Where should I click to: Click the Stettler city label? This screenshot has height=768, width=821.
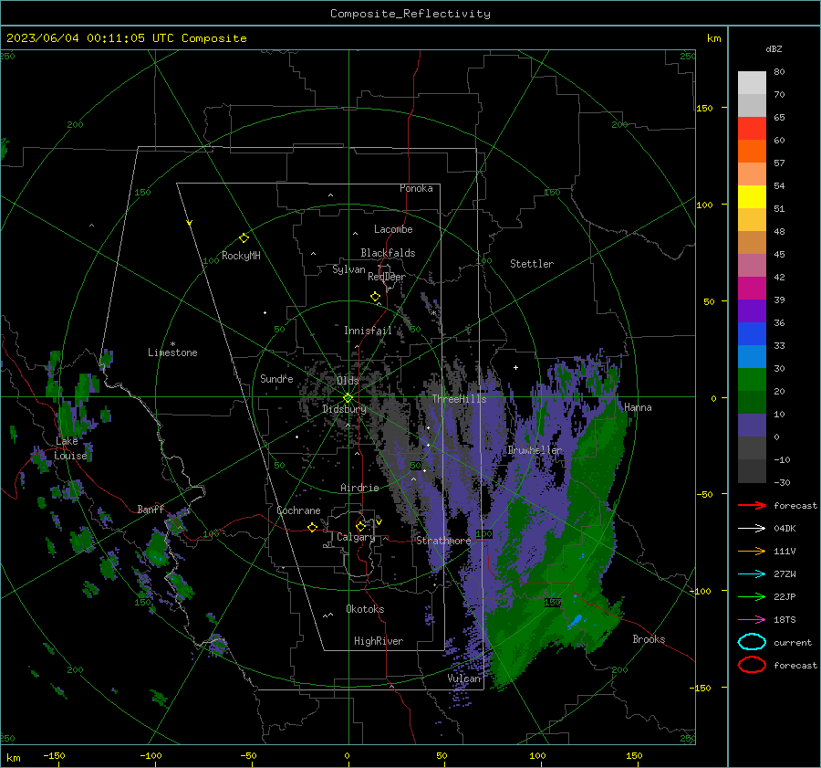(x=532, y=264)
